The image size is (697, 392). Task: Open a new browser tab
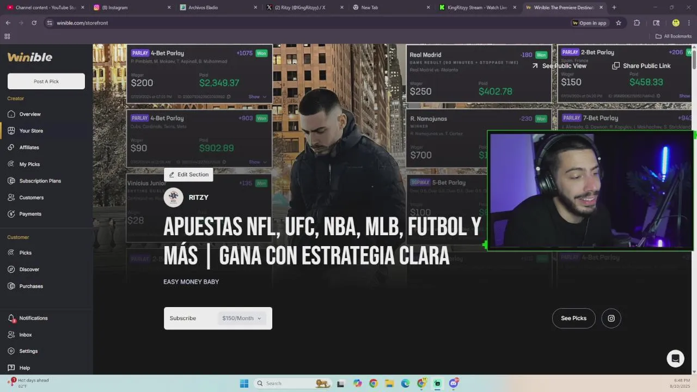coord(614,8)
